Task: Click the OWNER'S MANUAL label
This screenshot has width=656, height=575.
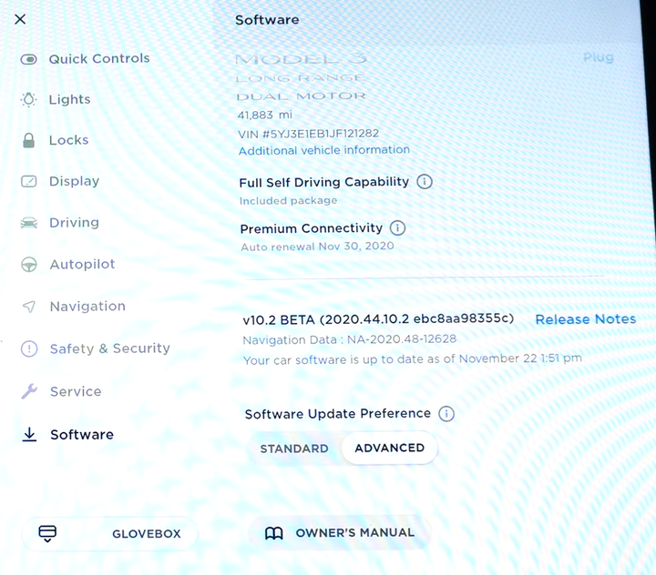Action: point(355,533)
